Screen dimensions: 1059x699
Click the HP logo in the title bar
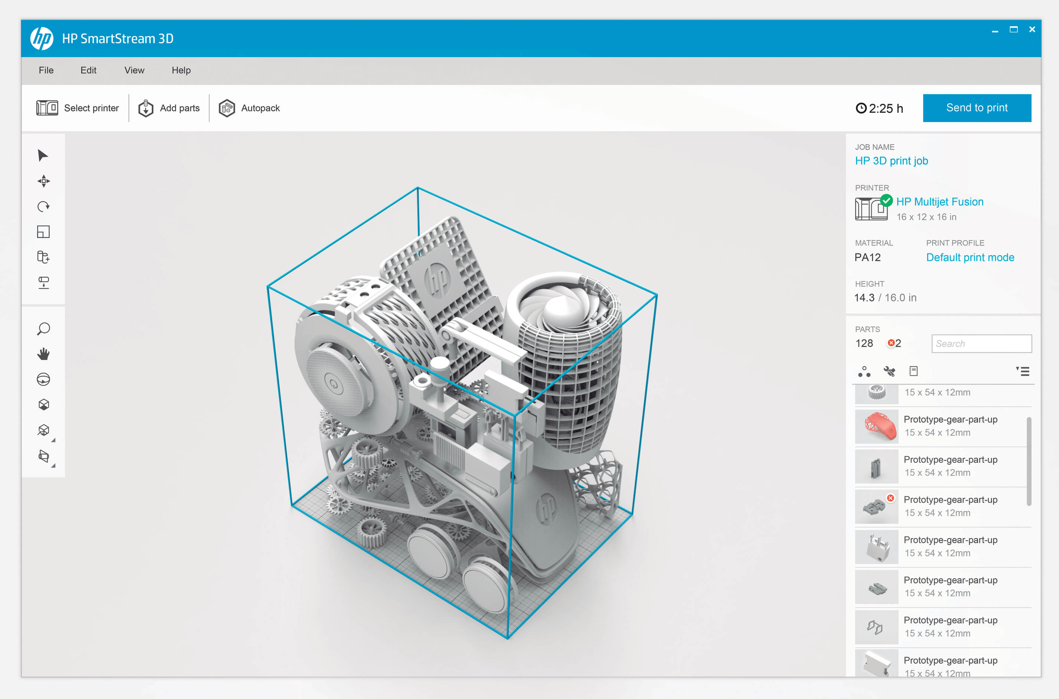click(x=42, y=38)
